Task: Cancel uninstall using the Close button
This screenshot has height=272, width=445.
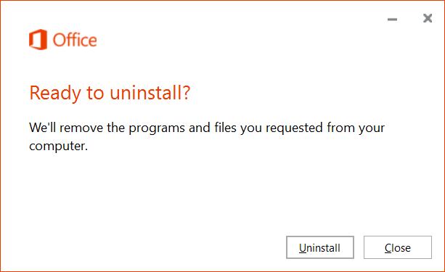Action: (x=398, y=247)
